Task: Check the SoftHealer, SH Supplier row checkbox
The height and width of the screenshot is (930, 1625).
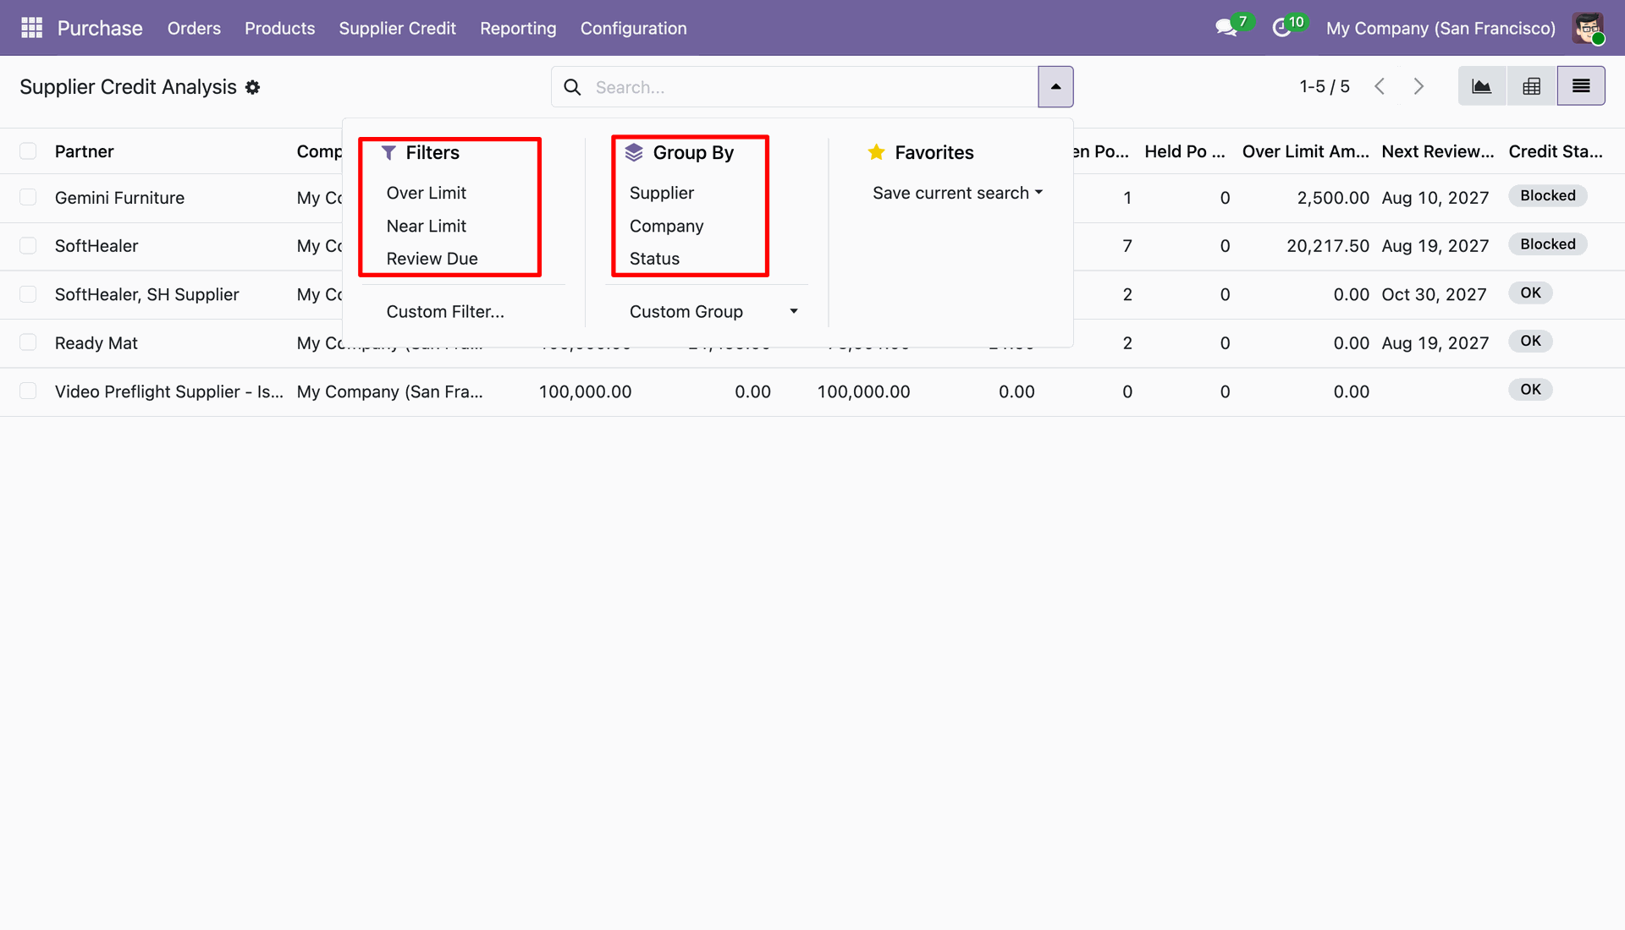Action: 28,294
